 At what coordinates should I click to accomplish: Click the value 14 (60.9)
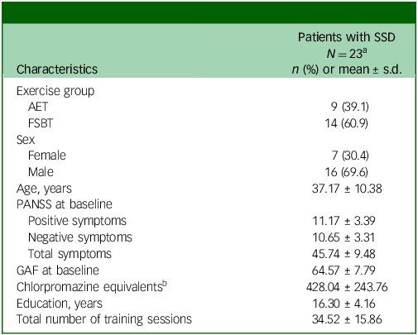(347, 123)
